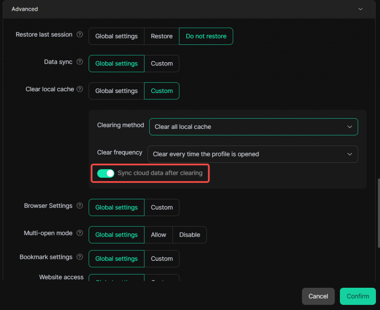Viewport: 380px width, 310px height.
Task: Set Multi-open mode to Allow
Action: pos(158,235)
